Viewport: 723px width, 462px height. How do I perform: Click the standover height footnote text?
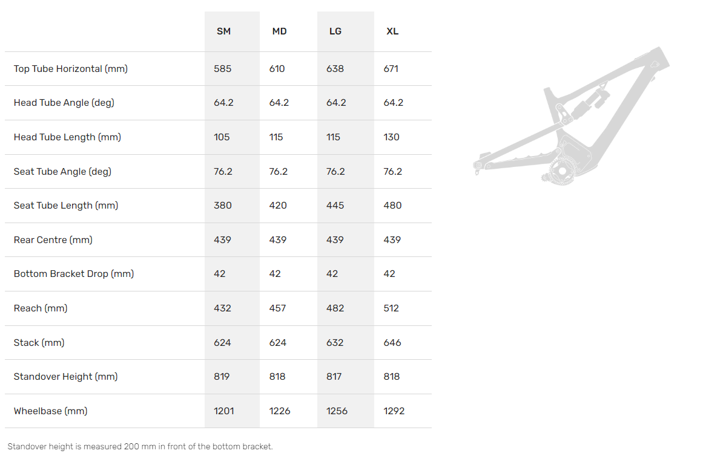[140, 447]
